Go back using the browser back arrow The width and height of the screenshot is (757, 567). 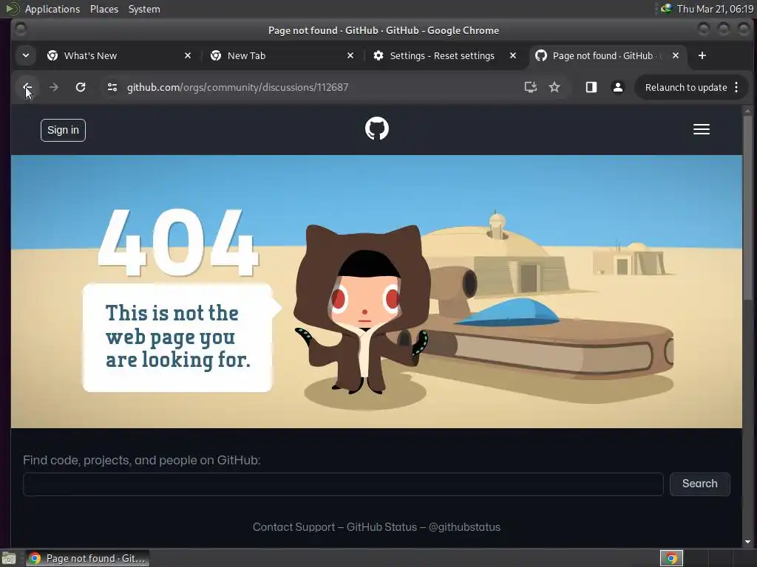click(27, 87)
